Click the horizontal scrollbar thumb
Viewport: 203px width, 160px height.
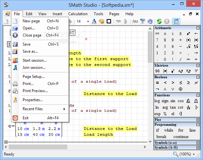tap(38, 147)
